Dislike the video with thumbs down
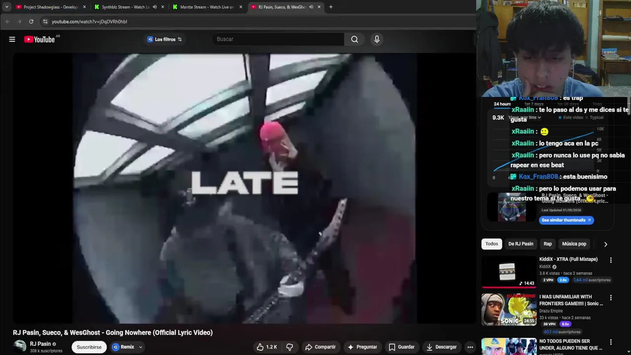Image resolution: width=631 pixels, height=355 pixels. pyautogui.click(x=290, y=347)
